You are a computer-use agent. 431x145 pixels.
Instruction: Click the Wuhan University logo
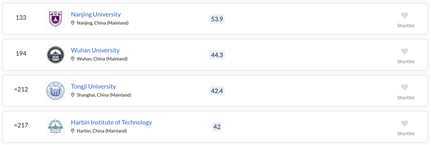[55, 55]
